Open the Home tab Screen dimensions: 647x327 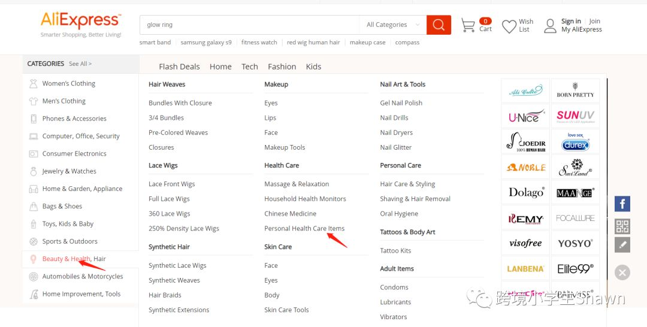pyautogui.click(x=220, y=66)
